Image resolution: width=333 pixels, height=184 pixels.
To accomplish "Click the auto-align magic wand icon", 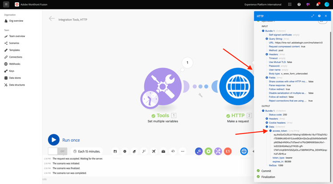I will click(144, 151).
